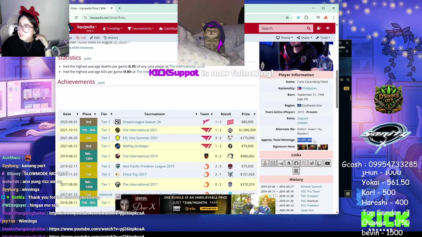Screen dimensions: 422x237
Task: Click the log in icon
Action: click(x=328, y=28)
